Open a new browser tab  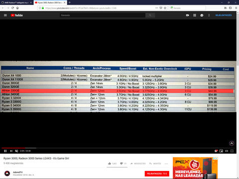[x=70, y=2]
